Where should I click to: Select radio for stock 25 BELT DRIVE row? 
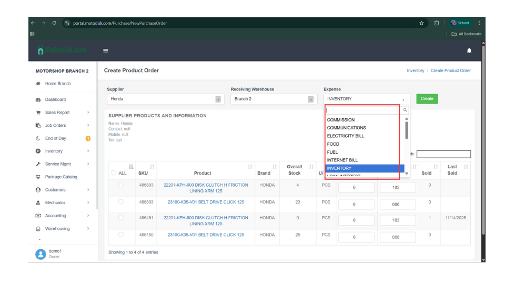(x=121, y=235)
